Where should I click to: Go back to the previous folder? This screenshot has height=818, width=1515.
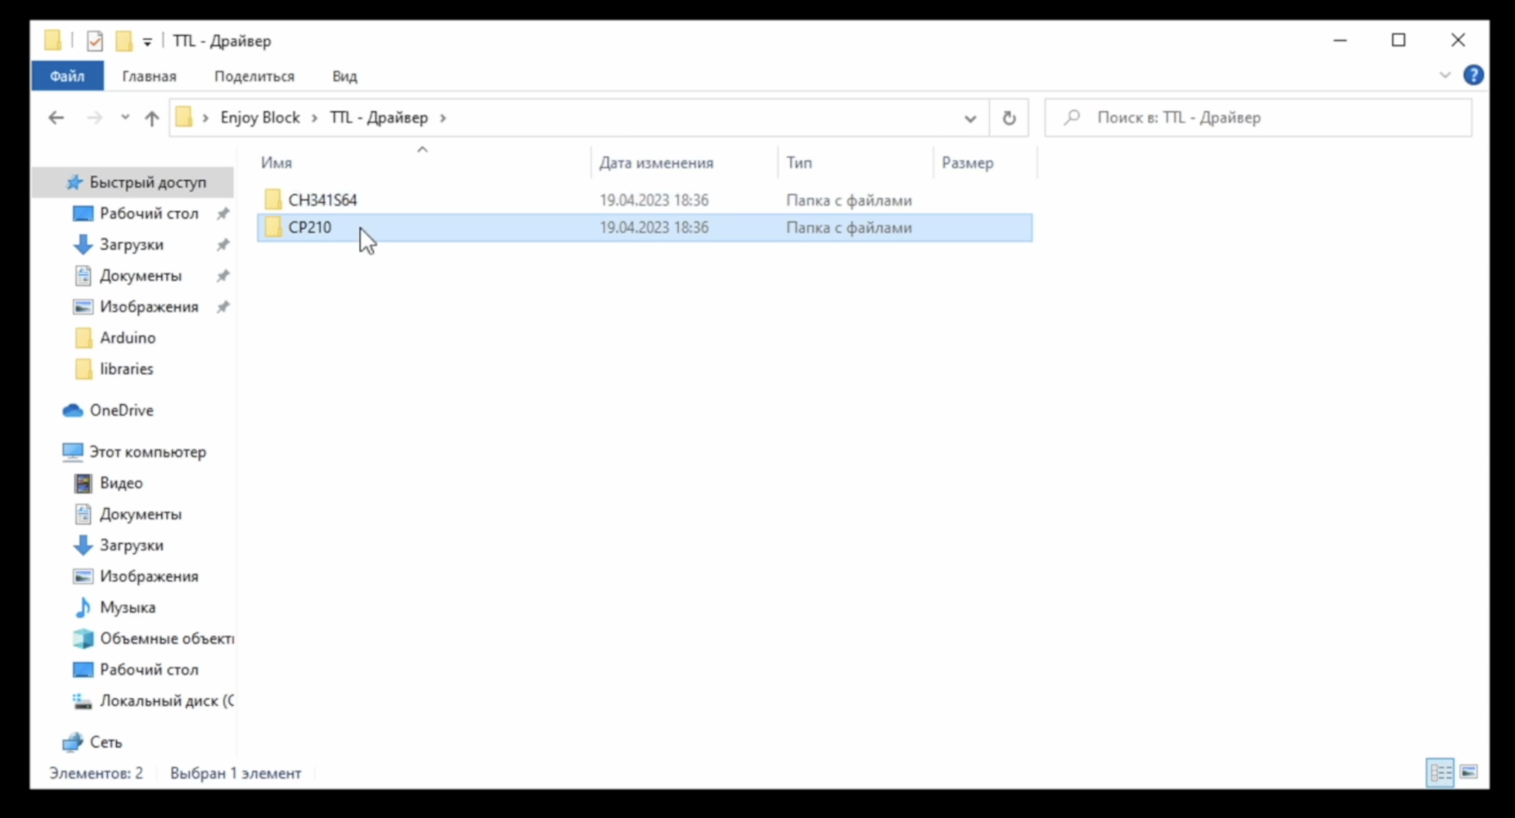(56, 118)
